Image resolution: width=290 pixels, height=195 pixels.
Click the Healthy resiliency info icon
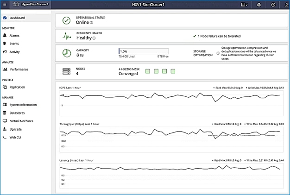pos(94,38)
